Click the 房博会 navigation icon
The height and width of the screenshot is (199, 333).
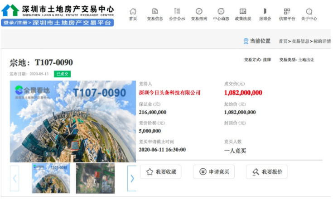(x=265, y=11)
